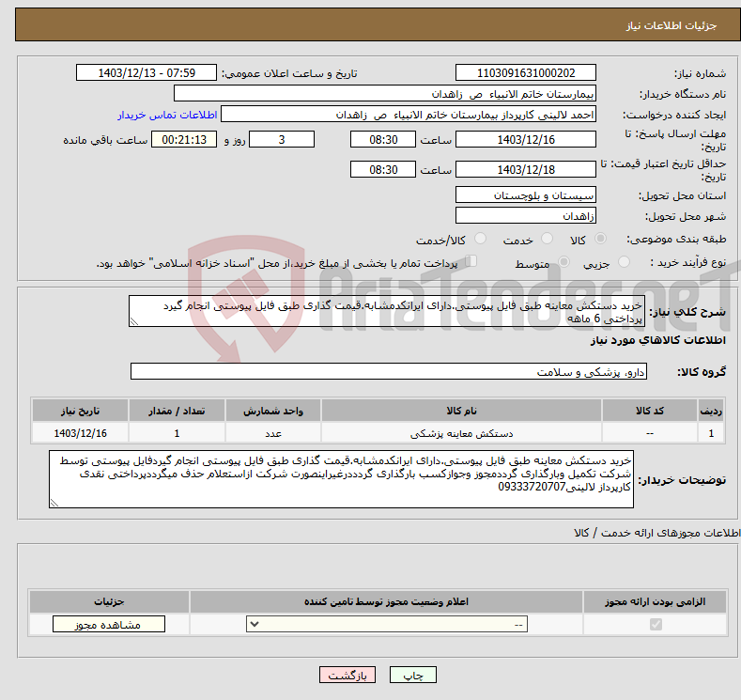Image resolution: width=741 pixels, height=700 pixels.
Task: Click the اطلاعات مجوزهای ارائه خدمت / کالا heading
Action: (x=656, y=533)
